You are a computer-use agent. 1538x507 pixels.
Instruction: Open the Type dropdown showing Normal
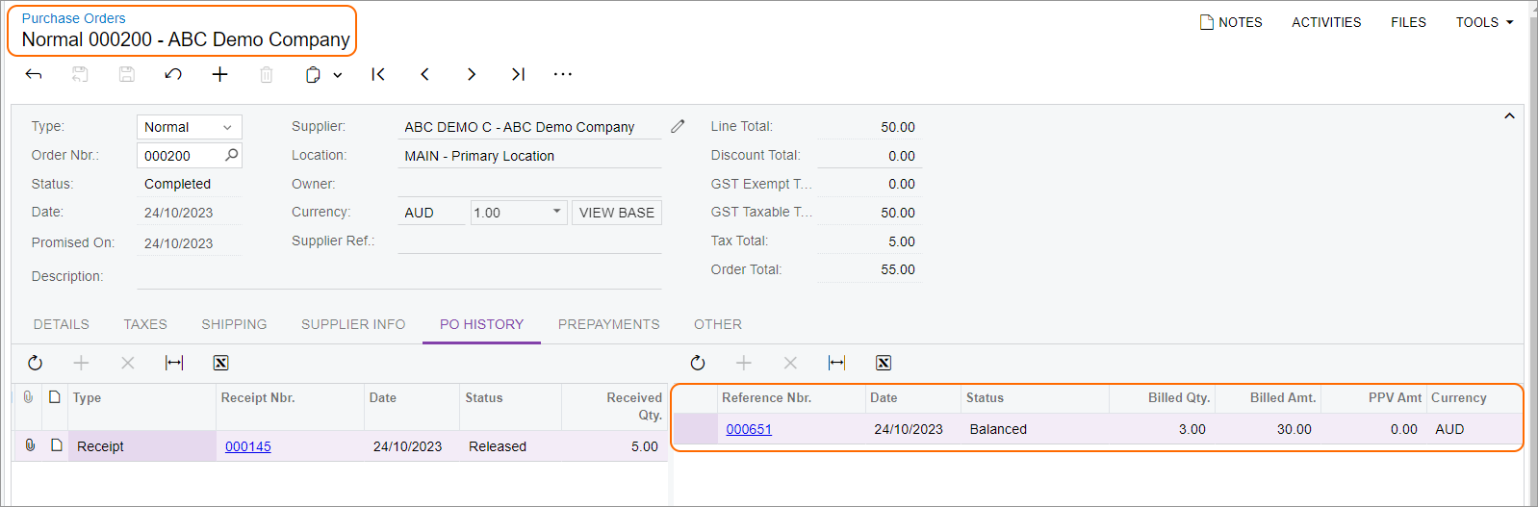point(189,127)
